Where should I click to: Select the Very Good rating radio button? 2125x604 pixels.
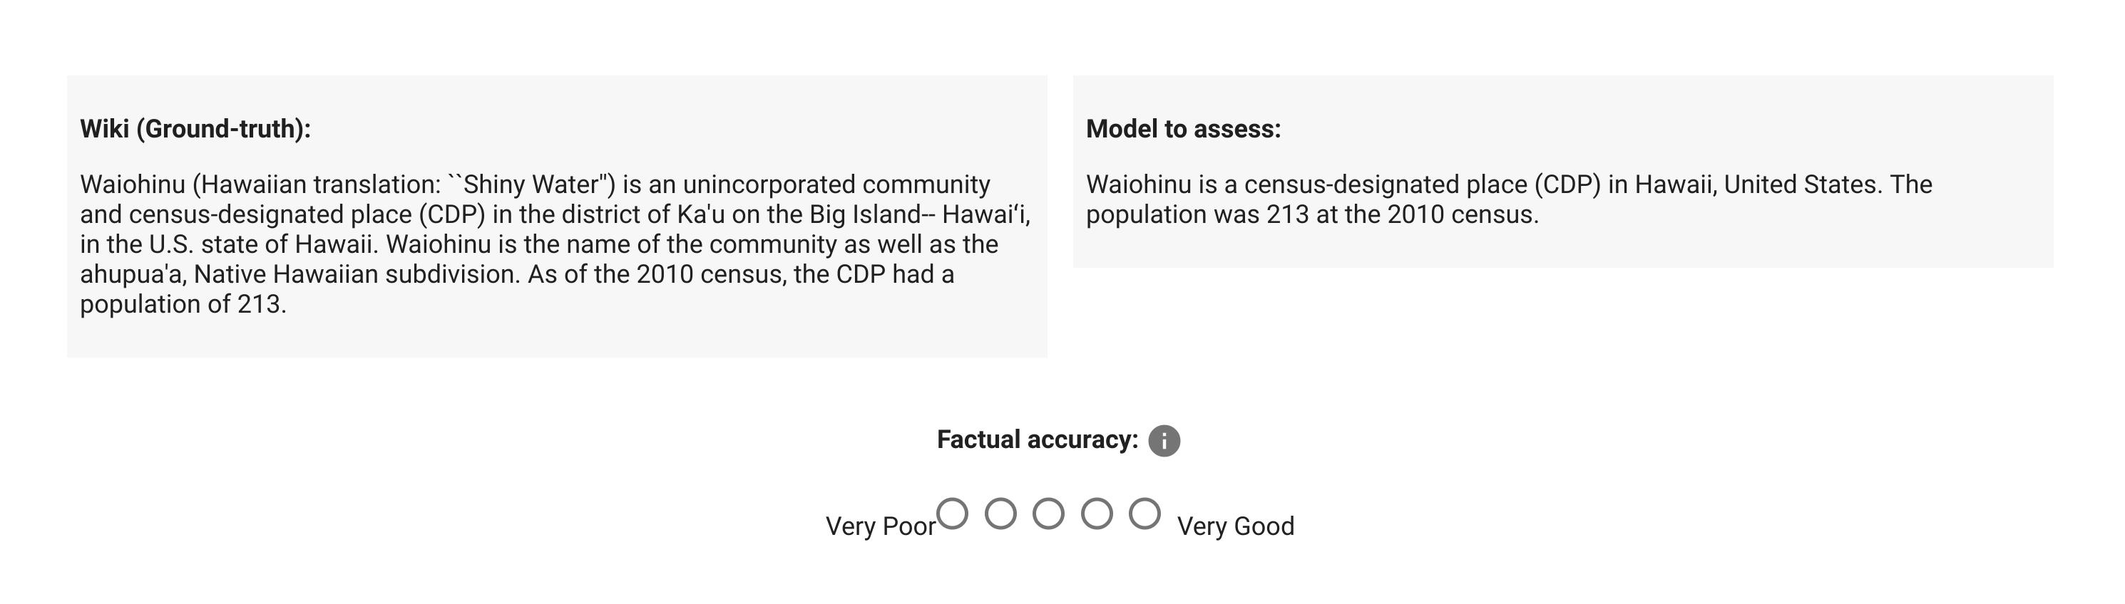pos(1145,514)
